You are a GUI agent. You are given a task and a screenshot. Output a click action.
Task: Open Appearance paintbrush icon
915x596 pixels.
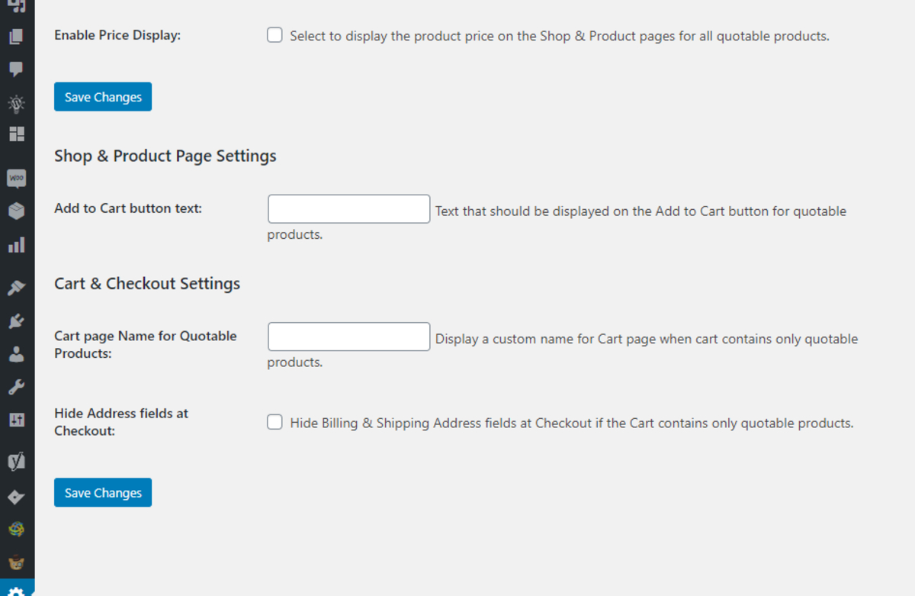pos(16,288)
